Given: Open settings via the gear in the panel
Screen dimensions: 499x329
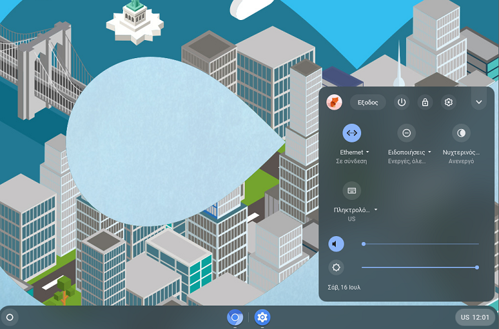Looking at the screenshot, I should tap(448, 102).
